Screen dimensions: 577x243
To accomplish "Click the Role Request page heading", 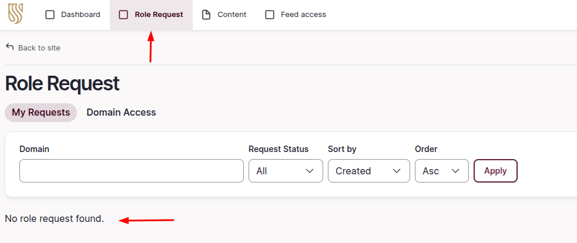I will coord(62,84).
